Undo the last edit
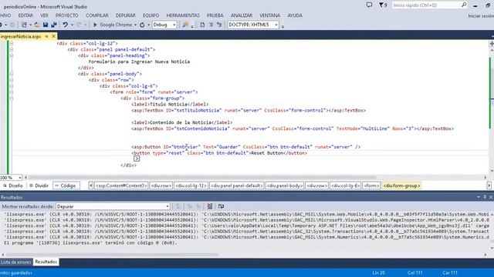494x277 pixels. coord(65,25)
